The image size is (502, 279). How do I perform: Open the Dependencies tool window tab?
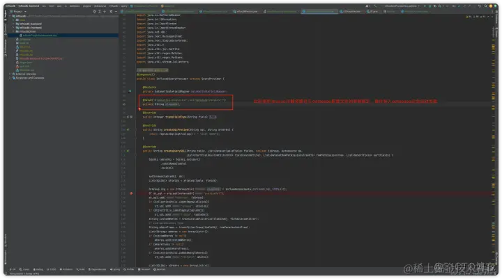coord(97,269)
